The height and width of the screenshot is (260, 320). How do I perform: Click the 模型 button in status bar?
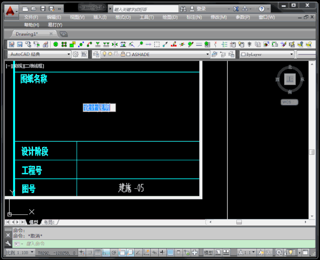(x=208, y=252)
